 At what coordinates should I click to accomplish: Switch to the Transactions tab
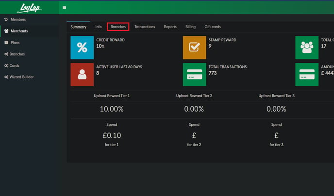point(145,27)
